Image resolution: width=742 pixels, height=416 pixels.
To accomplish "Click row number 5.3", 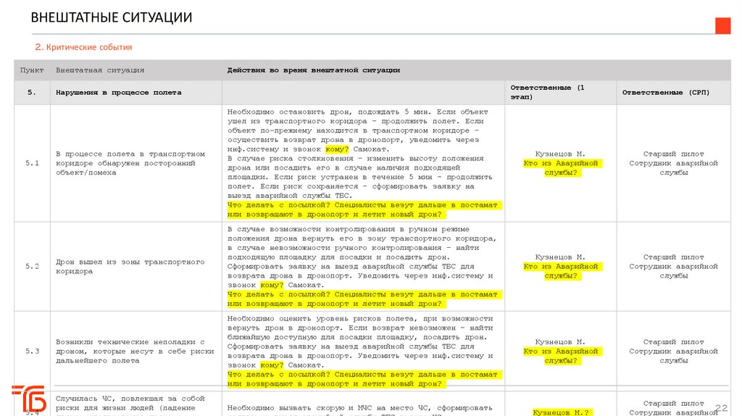I will (x=32, y=351).
